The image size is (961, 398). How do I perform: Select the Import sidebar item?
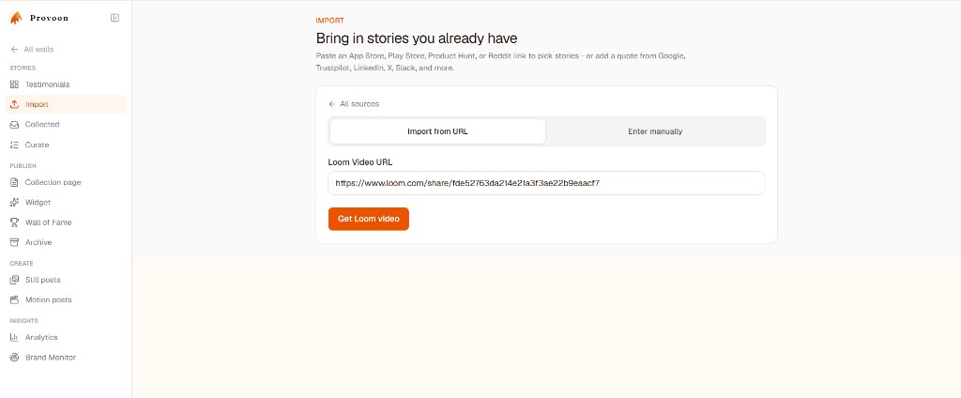tap(66, 105)
